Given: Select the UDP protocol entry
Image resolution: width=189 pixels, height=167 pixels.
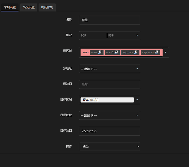Looking at the screenshot, I should (111, 35).
